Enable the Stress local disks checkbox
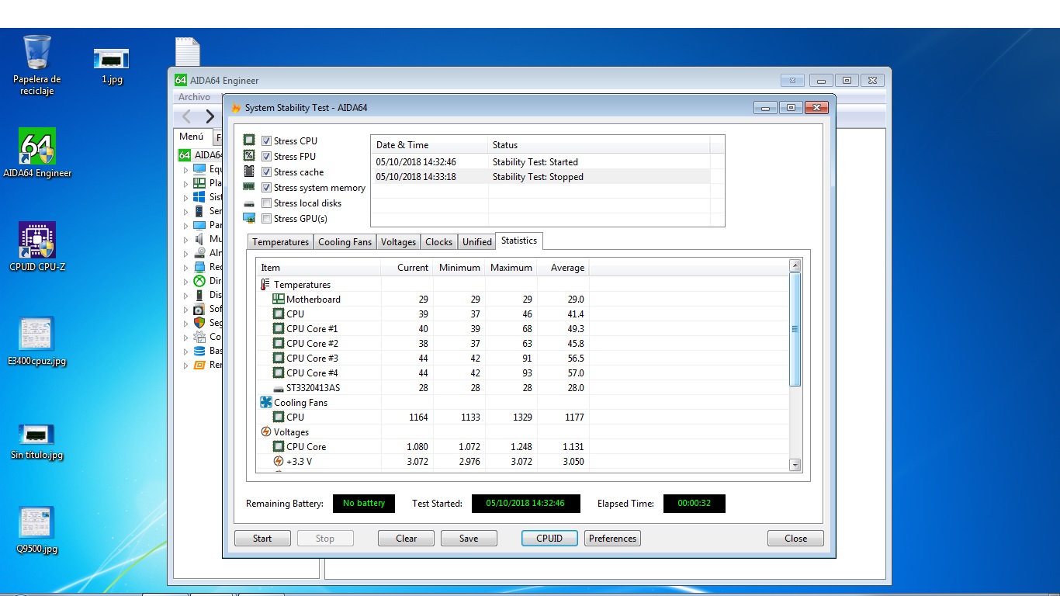 click(x=266, y=203)
